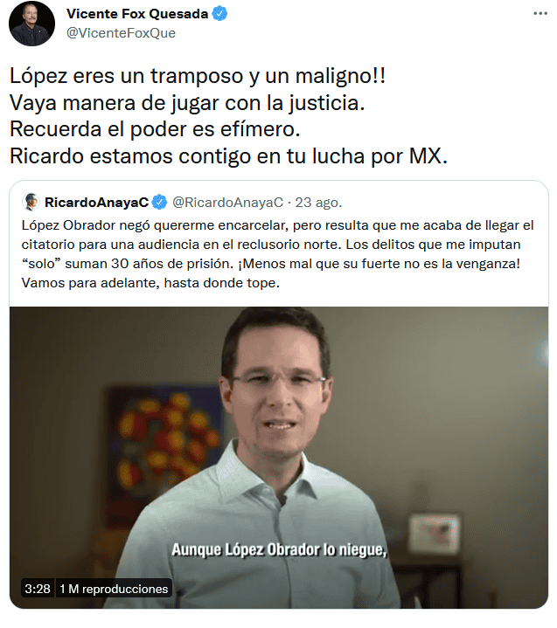Click the subtitle Aunque López Obrador lo niegue
This screenshot has width=557, height=628.
click(x=279, y=549)
